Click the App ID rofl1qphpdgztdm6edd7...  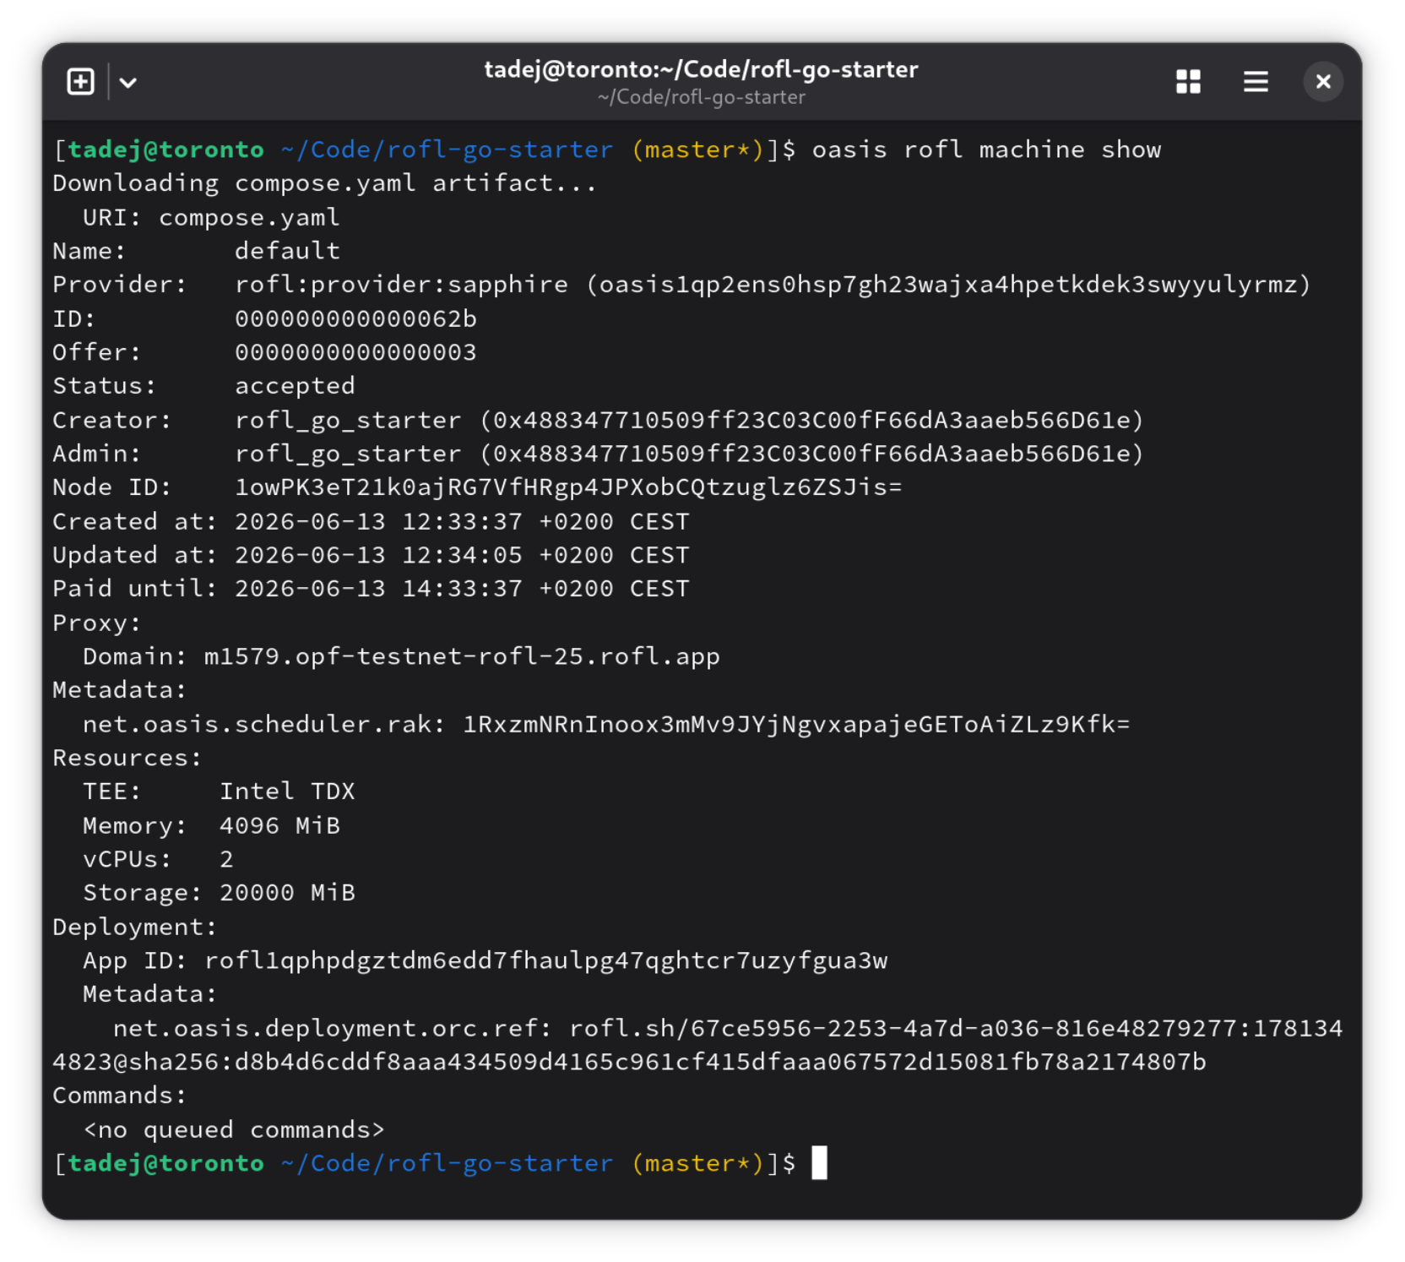pos(545,960)
